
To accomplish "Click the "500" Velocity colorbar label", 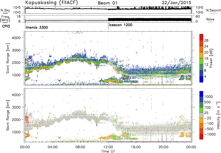I will point(207,102).
